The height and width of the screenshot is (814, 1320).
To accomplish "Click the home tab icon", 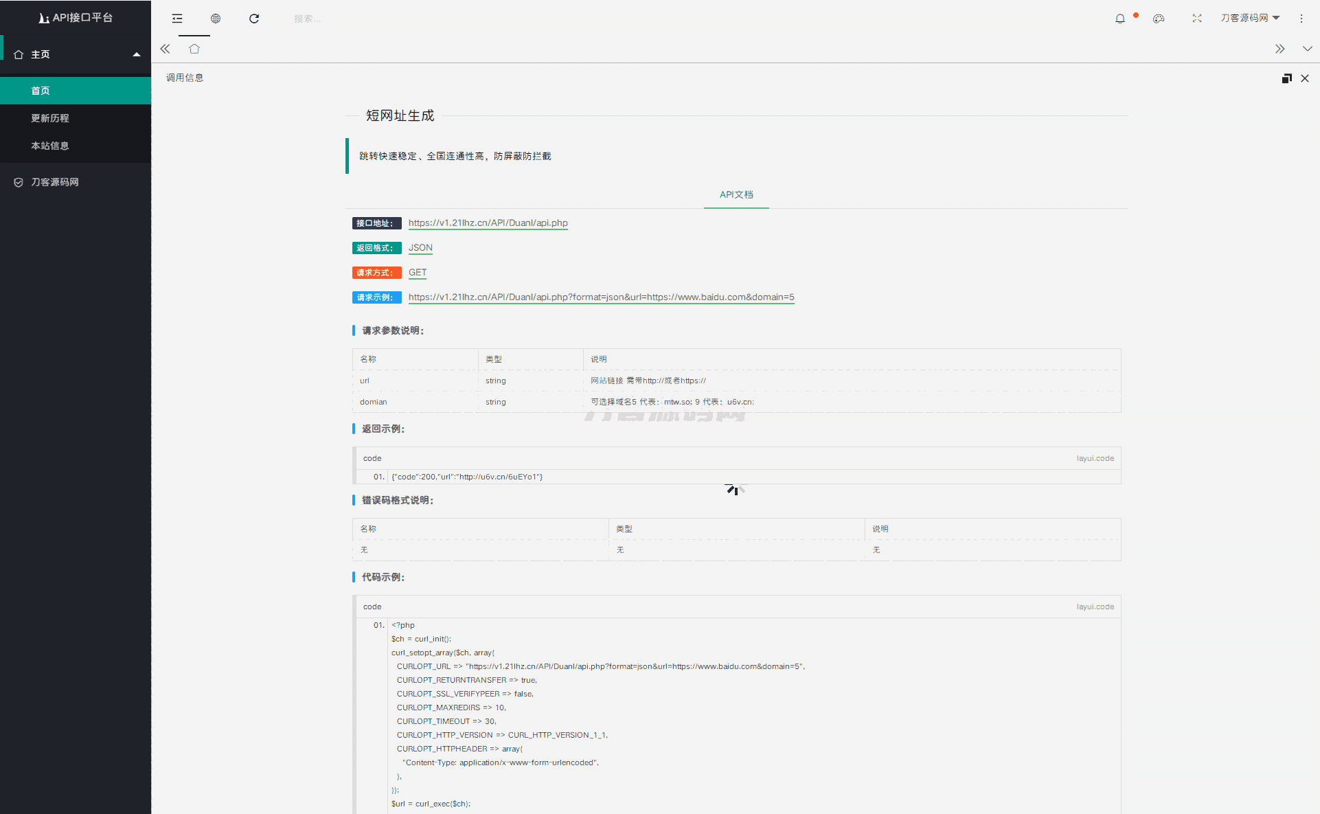I will click(194, 49).
